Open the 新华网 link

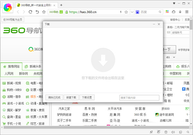click(x=23, y=74)
